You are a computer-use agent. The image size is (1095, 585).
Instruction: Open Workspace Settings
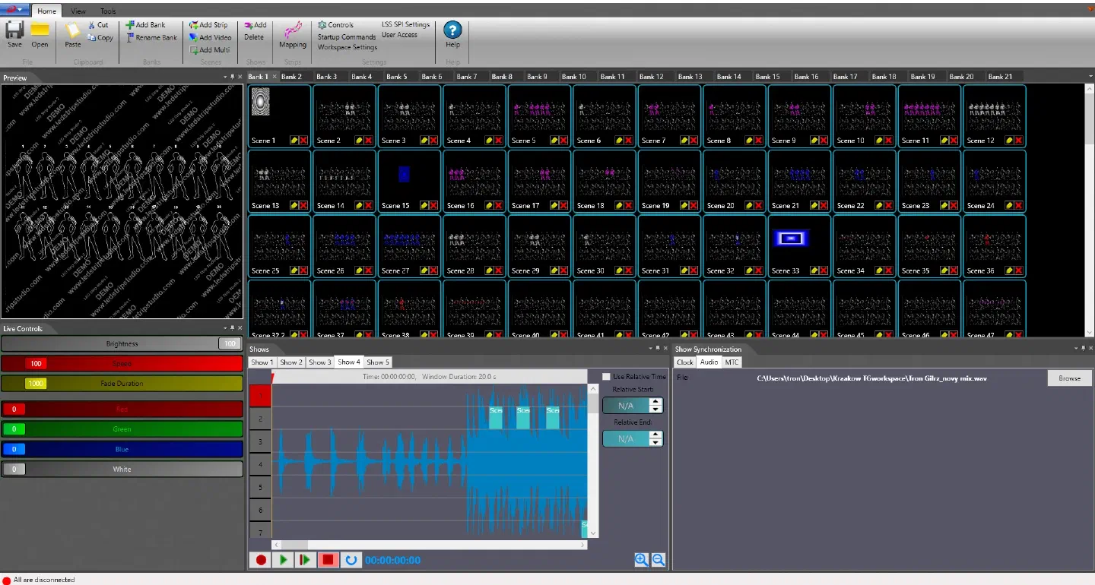(x=348, y=47)
